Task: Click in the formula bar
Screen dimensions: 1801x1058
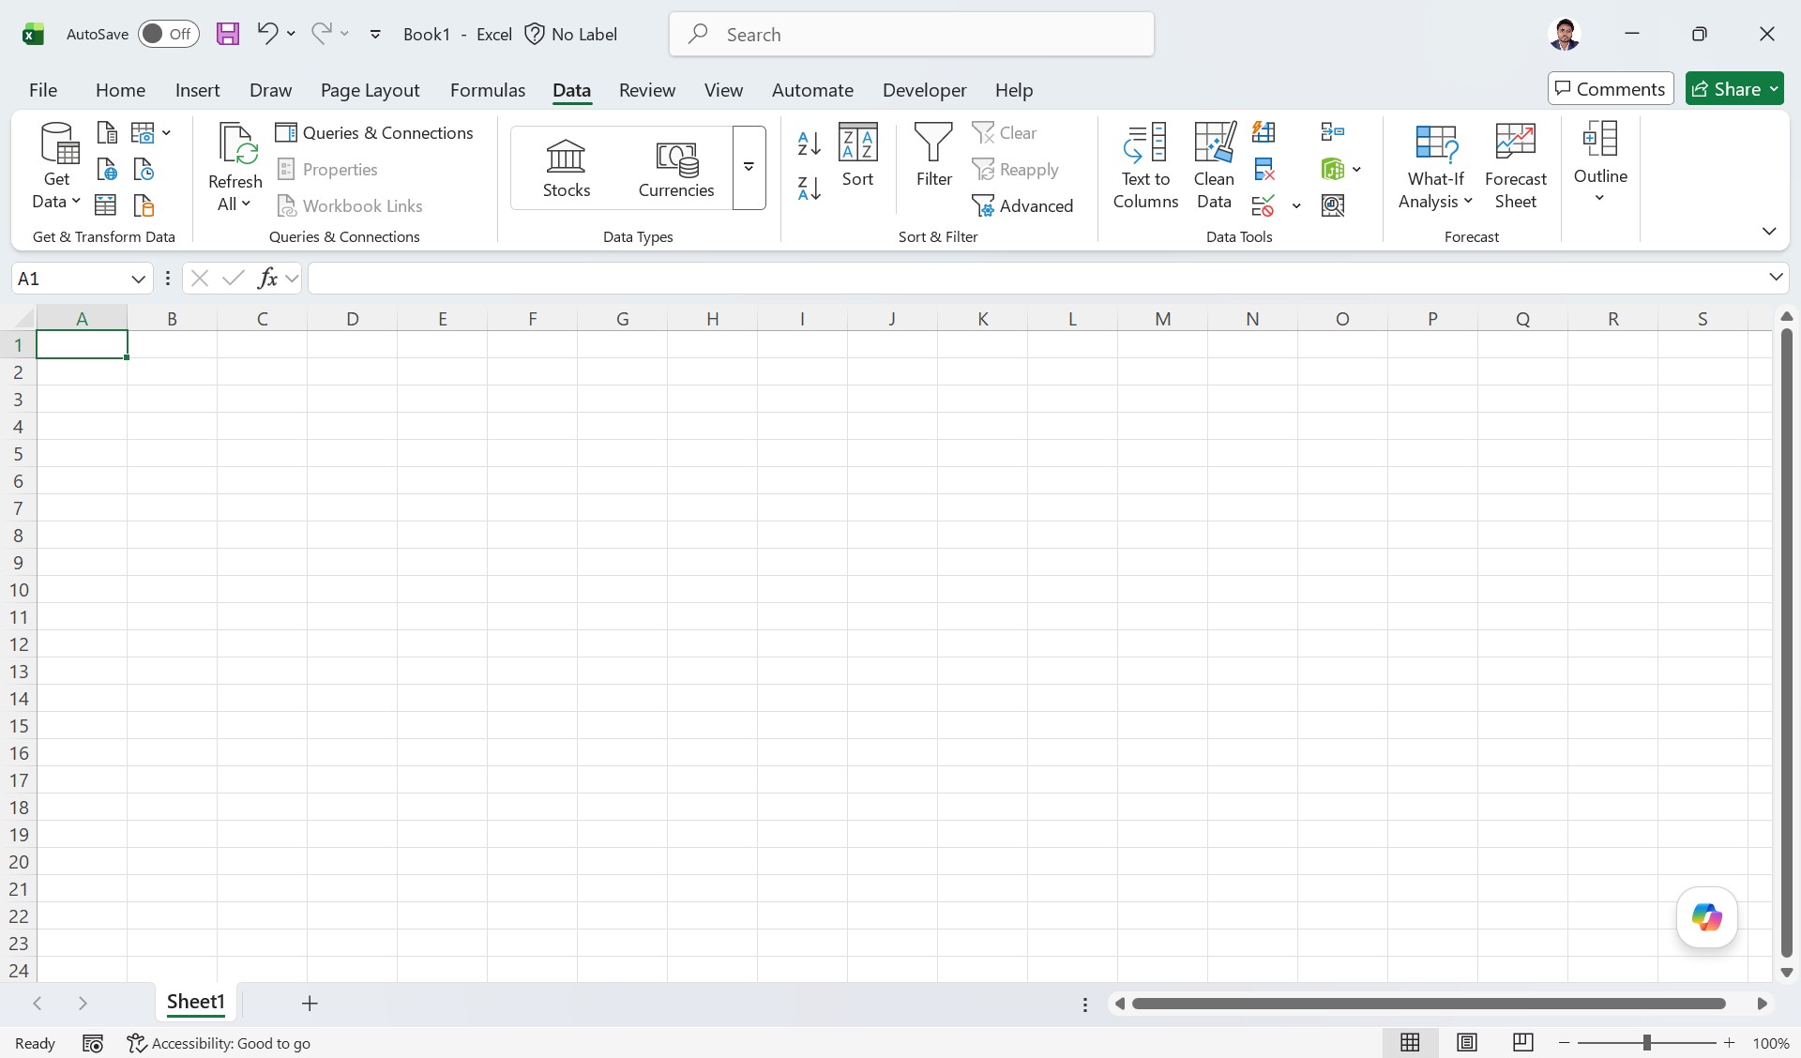Action: pos(1036,278)
